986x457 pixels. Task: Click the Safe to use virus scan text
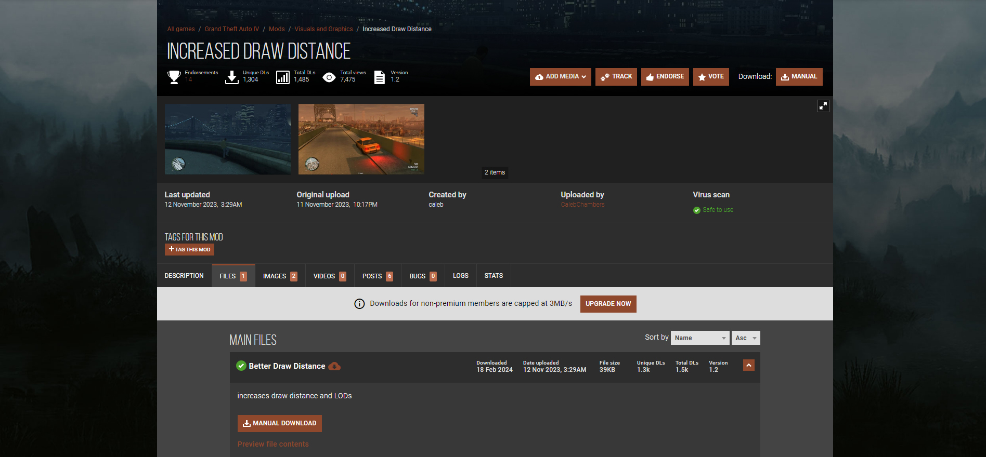click(x=718, y=210)
